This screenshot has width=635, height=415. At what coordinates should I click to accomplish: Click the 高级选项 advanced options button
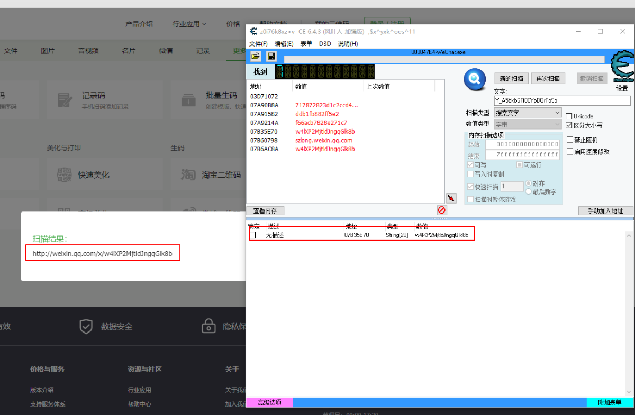pos(269,402)
